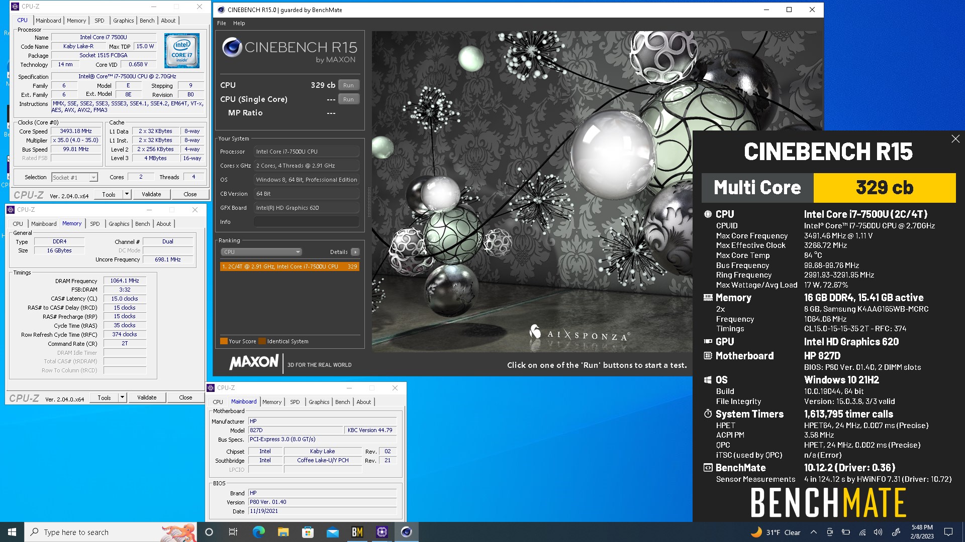This screenshot has height=542, width=965.
Task: Open the Mail app on the taskbar
Action: (332, 532)
